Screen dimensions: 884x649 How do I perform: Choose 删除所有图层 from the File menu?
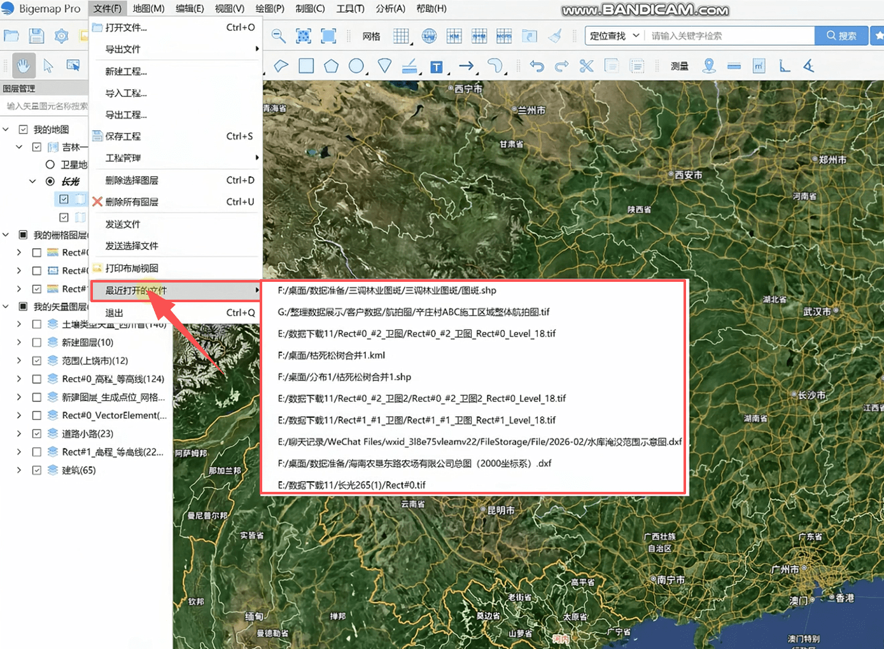point(176,202)
